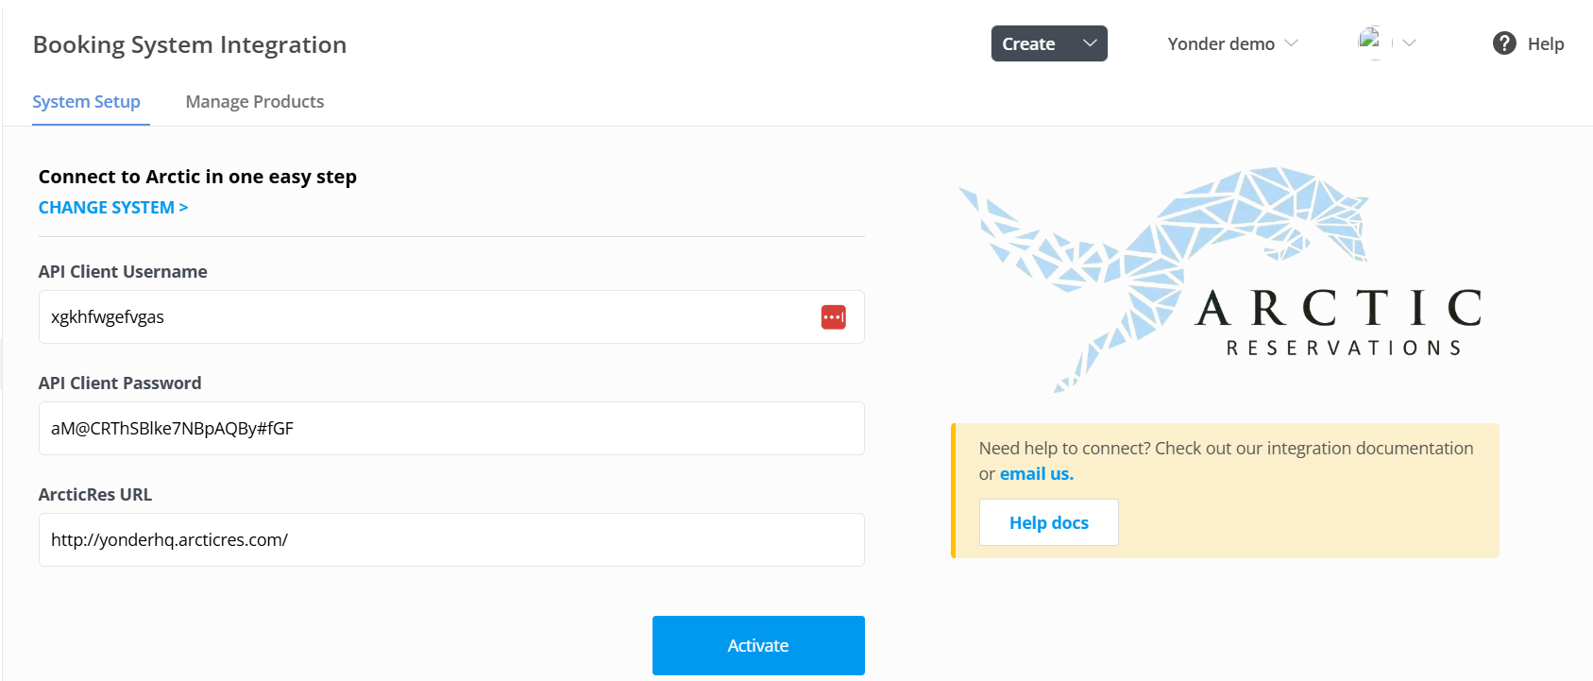
Task: Click the Activate button
Action: click(758, 645)
